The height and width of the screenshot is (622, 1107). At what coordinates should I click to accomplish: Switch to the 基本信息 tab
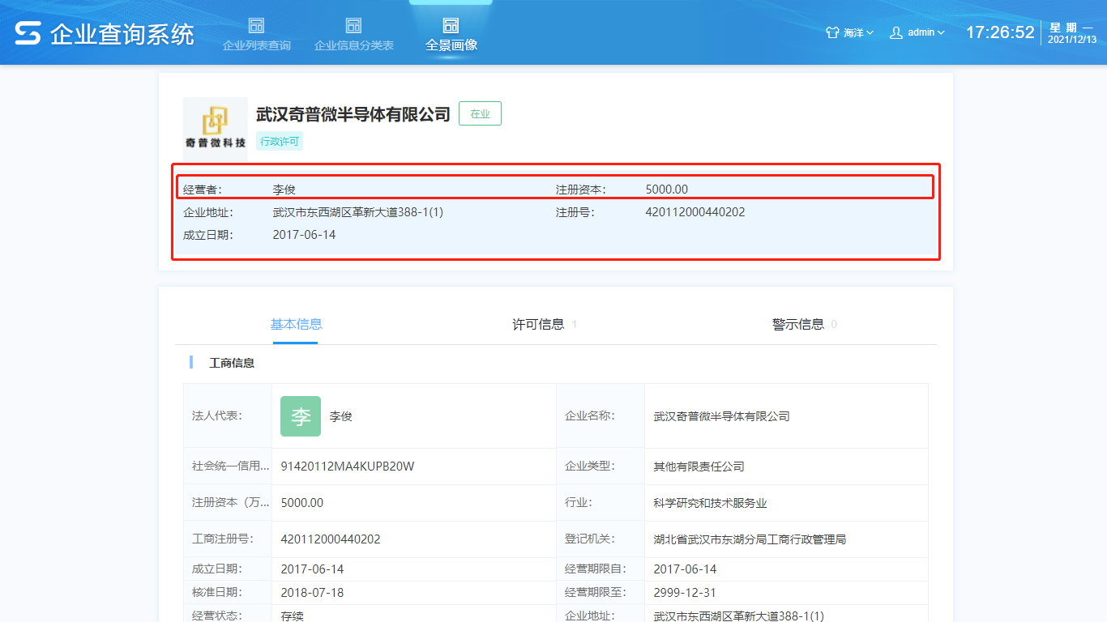[296, 325]
